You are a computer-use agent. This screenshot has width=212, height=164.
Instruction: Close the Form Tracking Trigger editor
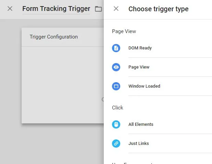[x=10, y=9]
